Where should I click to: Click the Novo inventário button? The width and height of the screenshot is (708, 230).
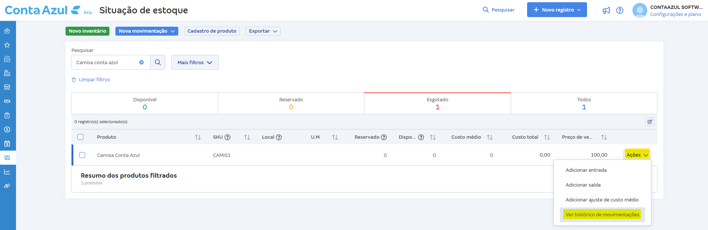[87, 31]
